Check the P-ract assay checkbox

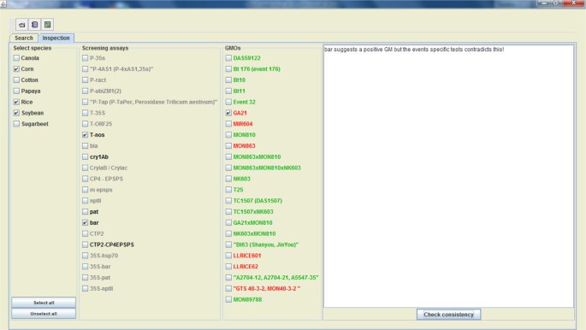pyautogui.click(x=86, y=80)
